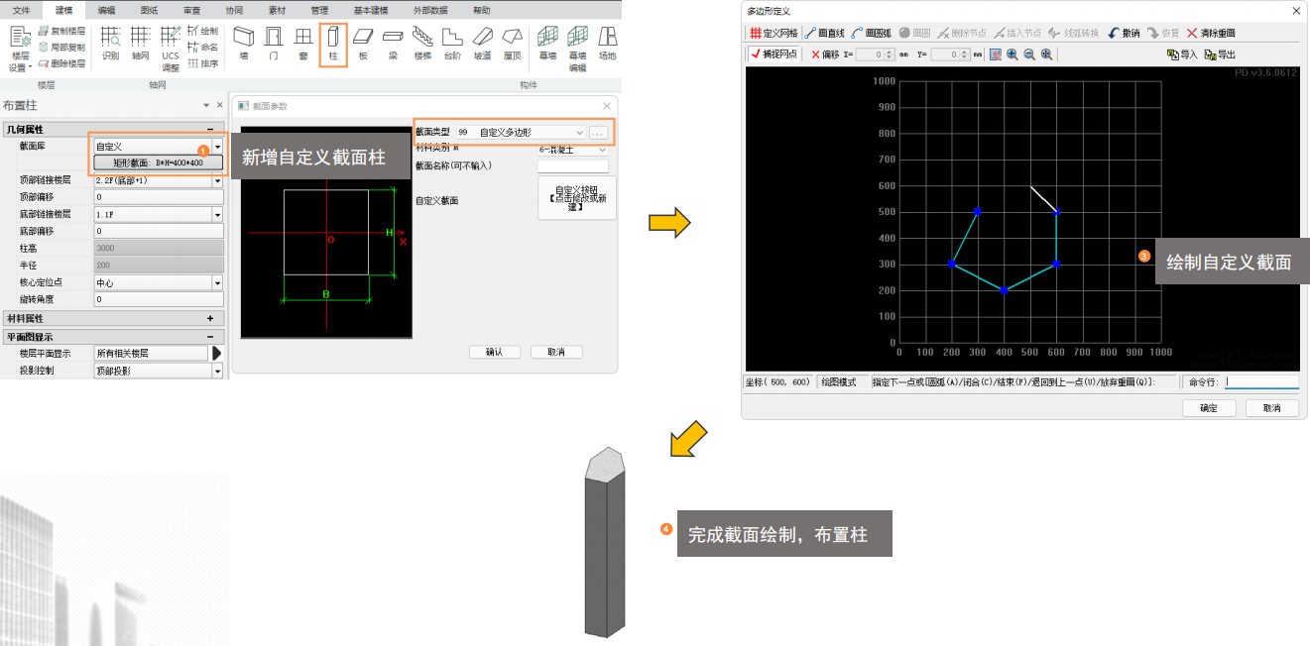
Task: Click 确定 in 多边形定义 dialog
Action: pyautogui.click(x=1208, y=407)
